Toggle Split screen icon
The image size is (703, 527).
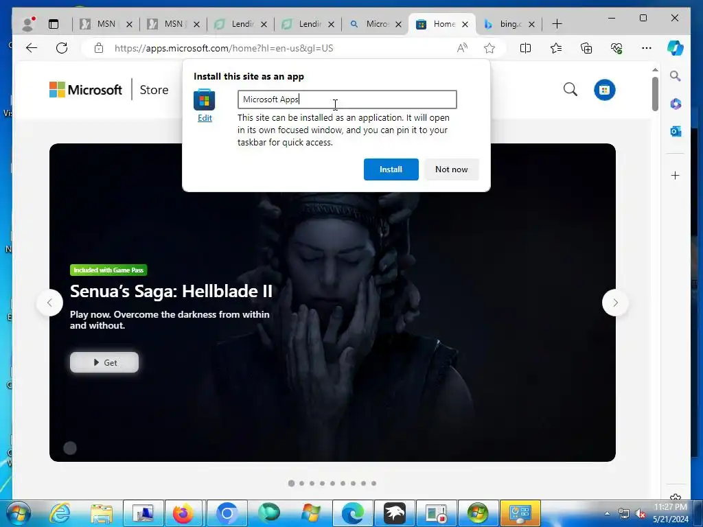[525, 48]
